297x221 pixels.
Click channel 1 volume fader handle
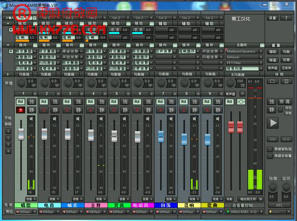click(x=21, y=134)
